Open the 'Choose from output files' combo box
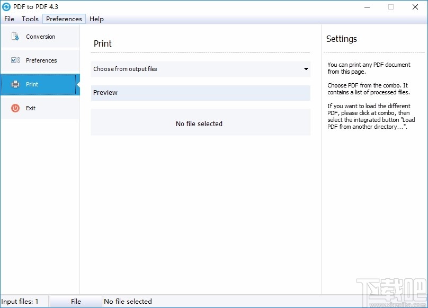This screenshot has height=308, width=428. click(x=201, y=69)
